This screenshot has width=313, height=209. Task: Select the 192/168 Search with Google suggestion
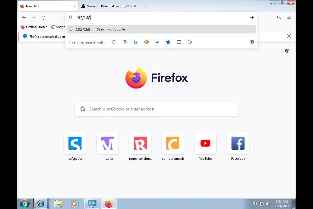point(161,29)
